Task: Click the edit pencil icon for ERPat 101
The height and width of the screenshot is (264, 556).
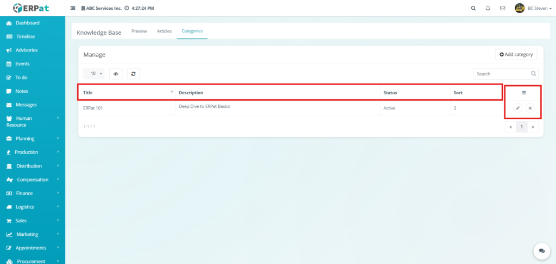Action: coord(517,108)
